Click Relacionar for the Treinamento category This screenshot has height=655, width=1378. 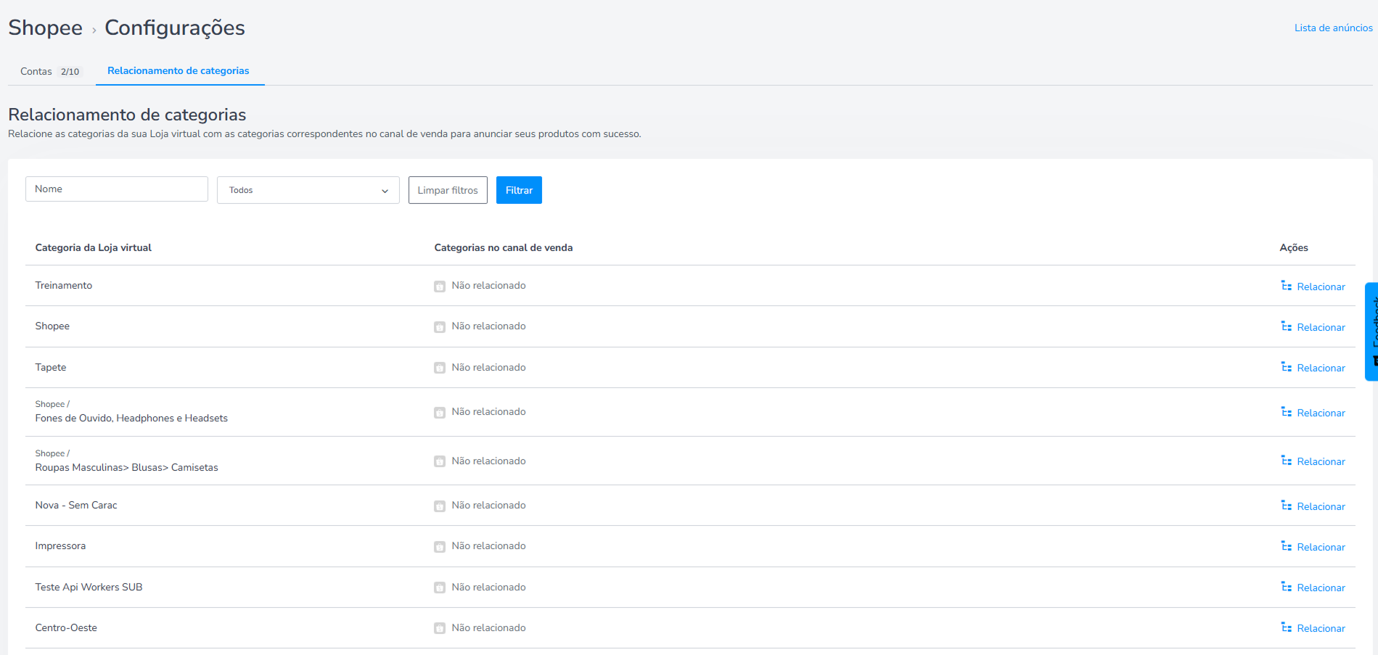(1321, 287)
